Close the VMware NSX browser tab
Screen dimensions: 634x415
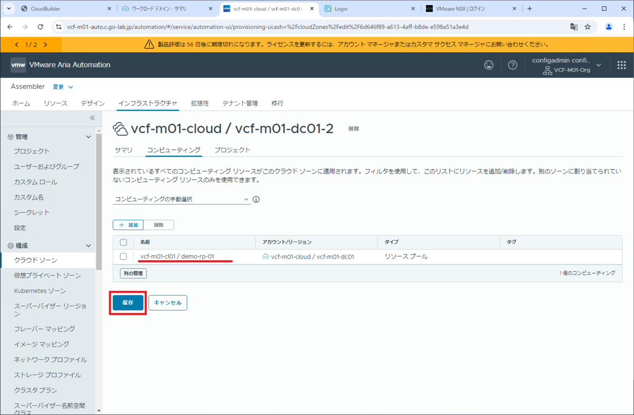point(515,8)
